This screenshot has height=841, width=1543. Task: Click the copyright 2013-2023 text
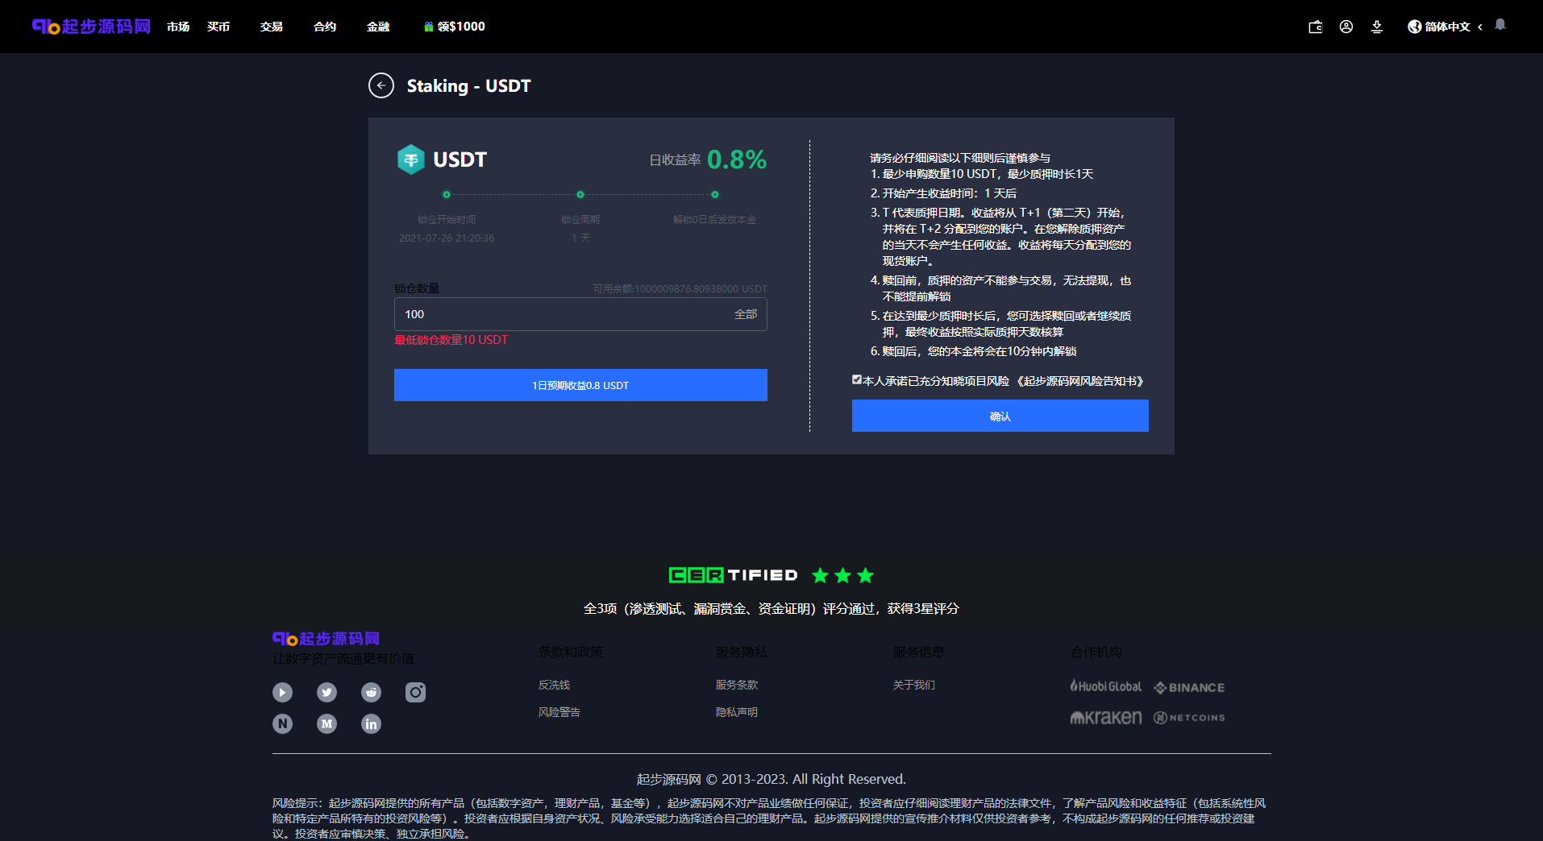(771, 779)
